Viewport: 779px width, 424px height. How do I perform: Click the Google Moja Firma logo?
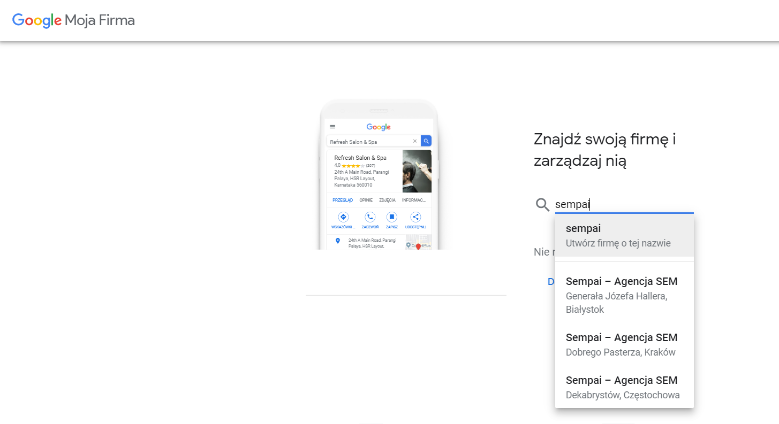[x=73, y=20]
